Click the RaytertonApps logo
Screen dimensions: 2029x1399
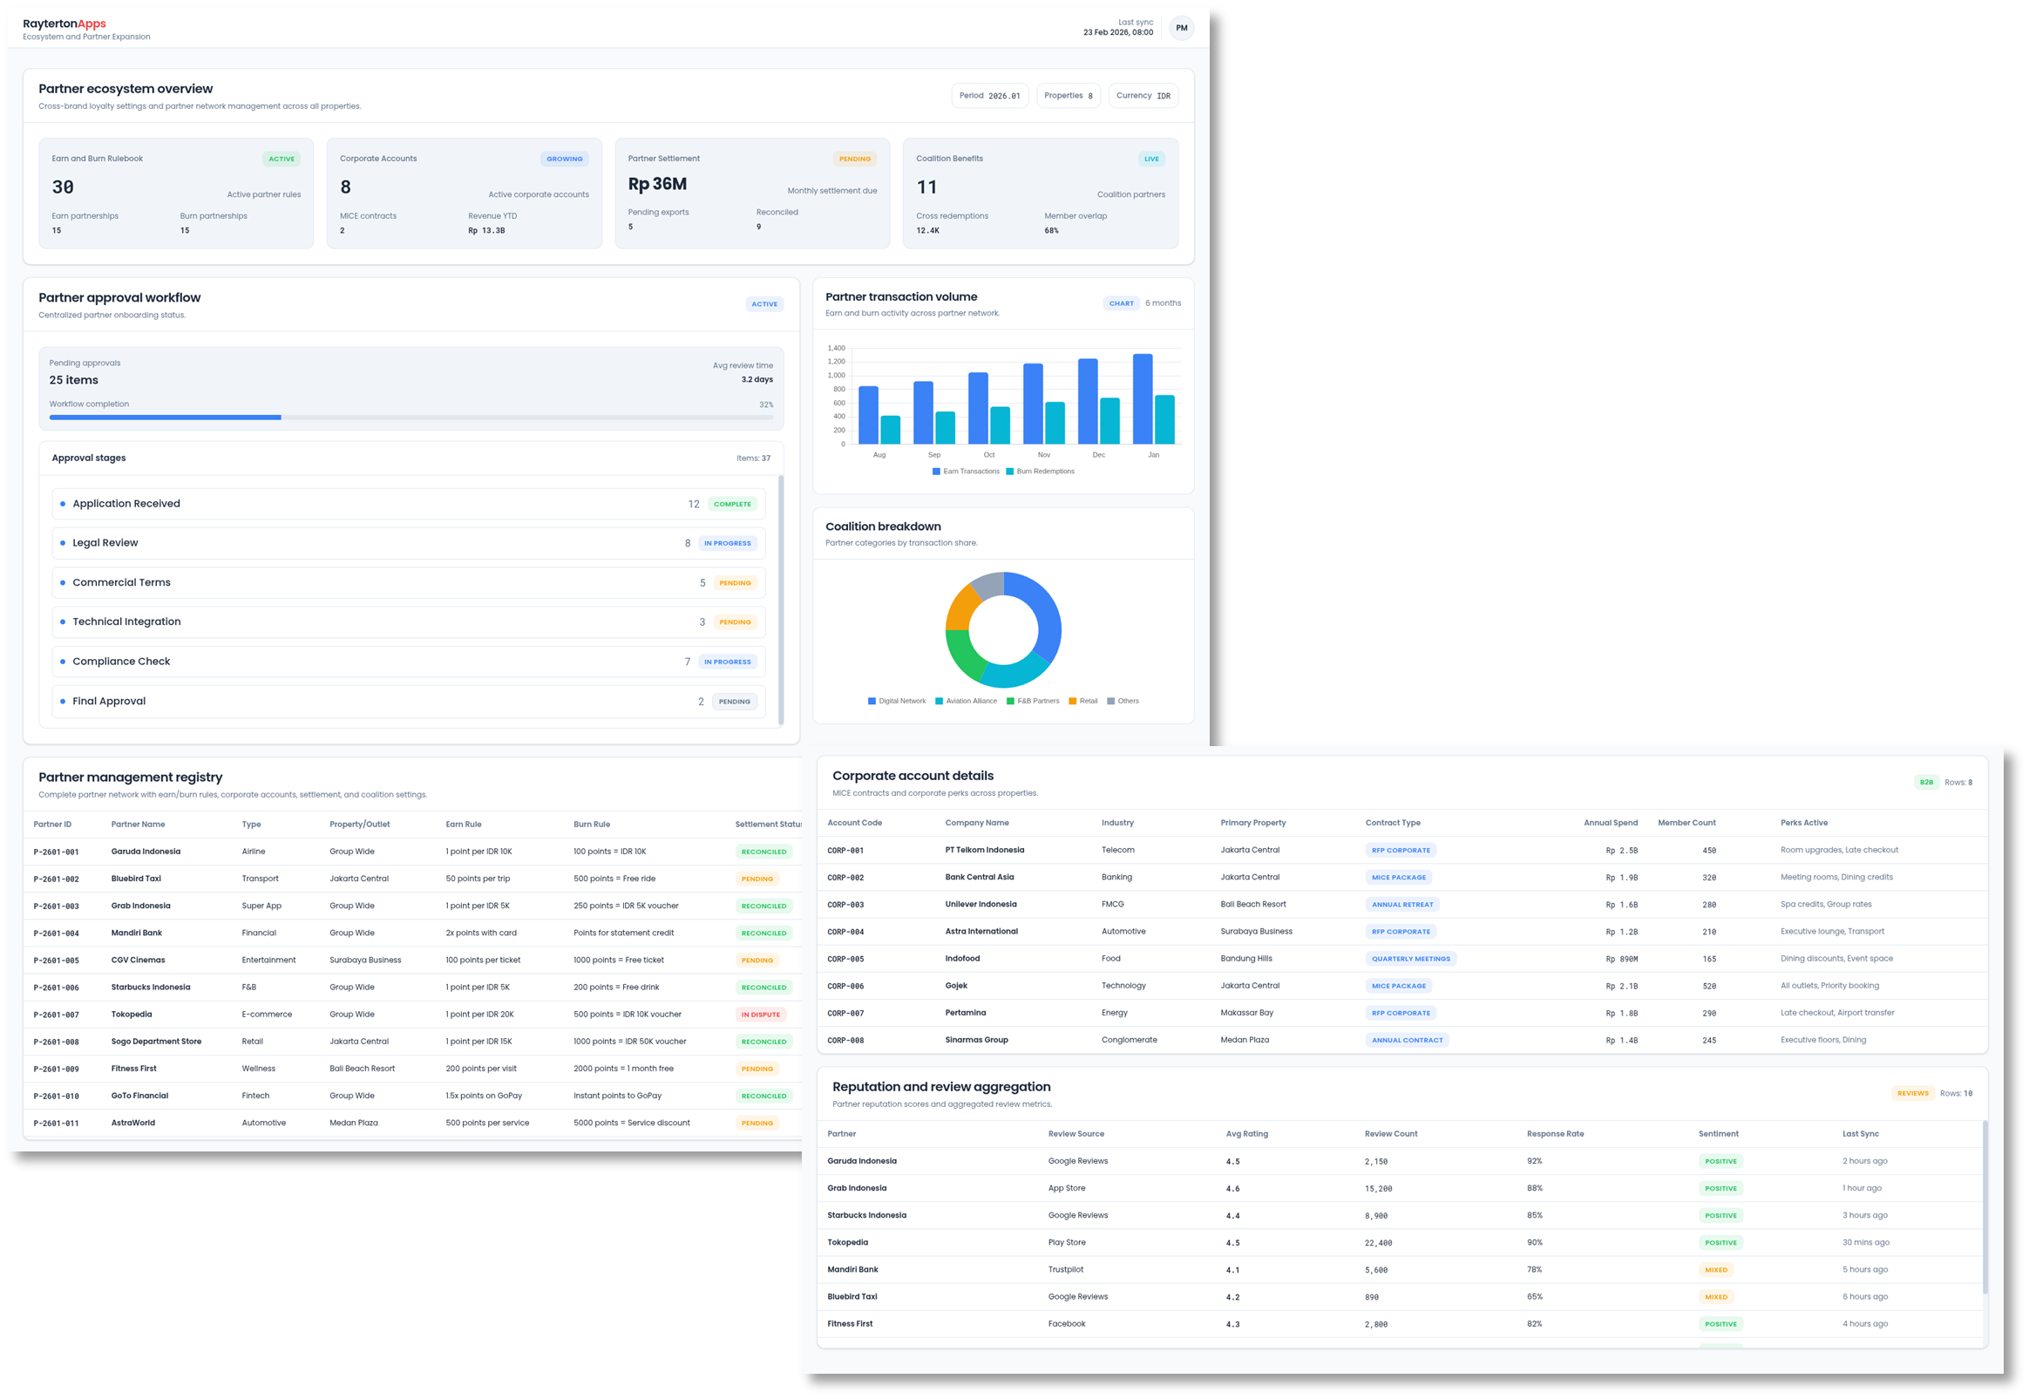tap(64, 24)
